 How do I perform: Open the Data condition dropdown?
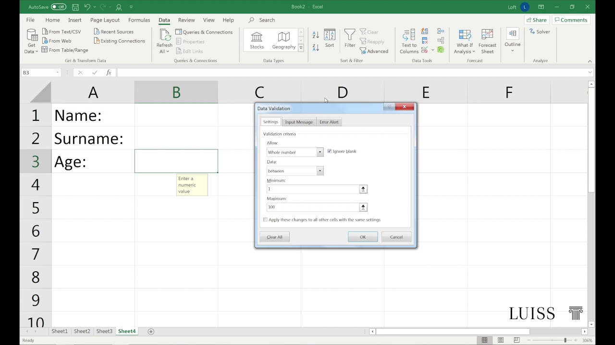tap(320, 171)
